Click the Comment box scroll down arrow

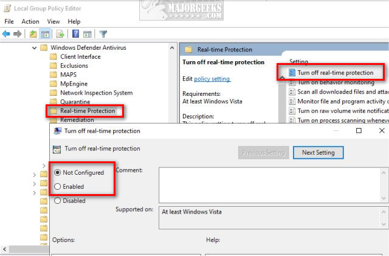click(384, 198)
